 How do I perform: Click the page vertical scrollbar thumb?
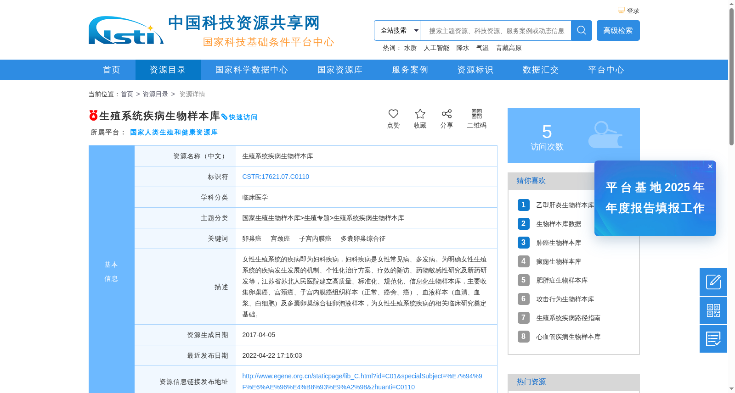(731, 77)
